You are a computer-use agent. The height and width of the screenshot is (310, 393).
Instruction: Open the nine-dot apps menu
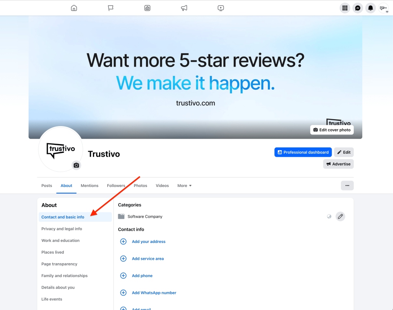[345, 8]
